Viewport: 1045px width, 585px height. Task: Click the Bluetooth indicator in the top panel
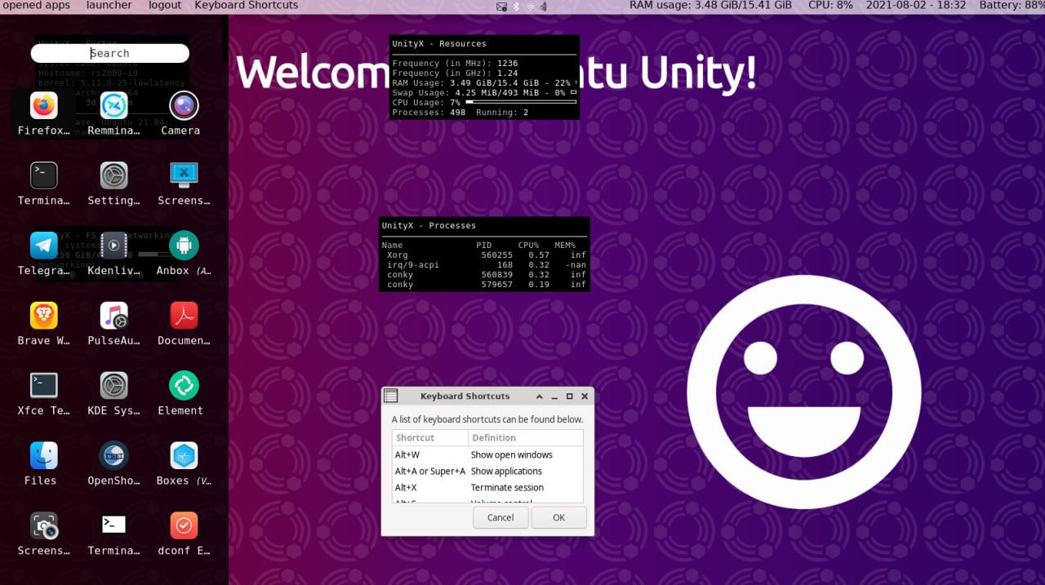[516, 6]
